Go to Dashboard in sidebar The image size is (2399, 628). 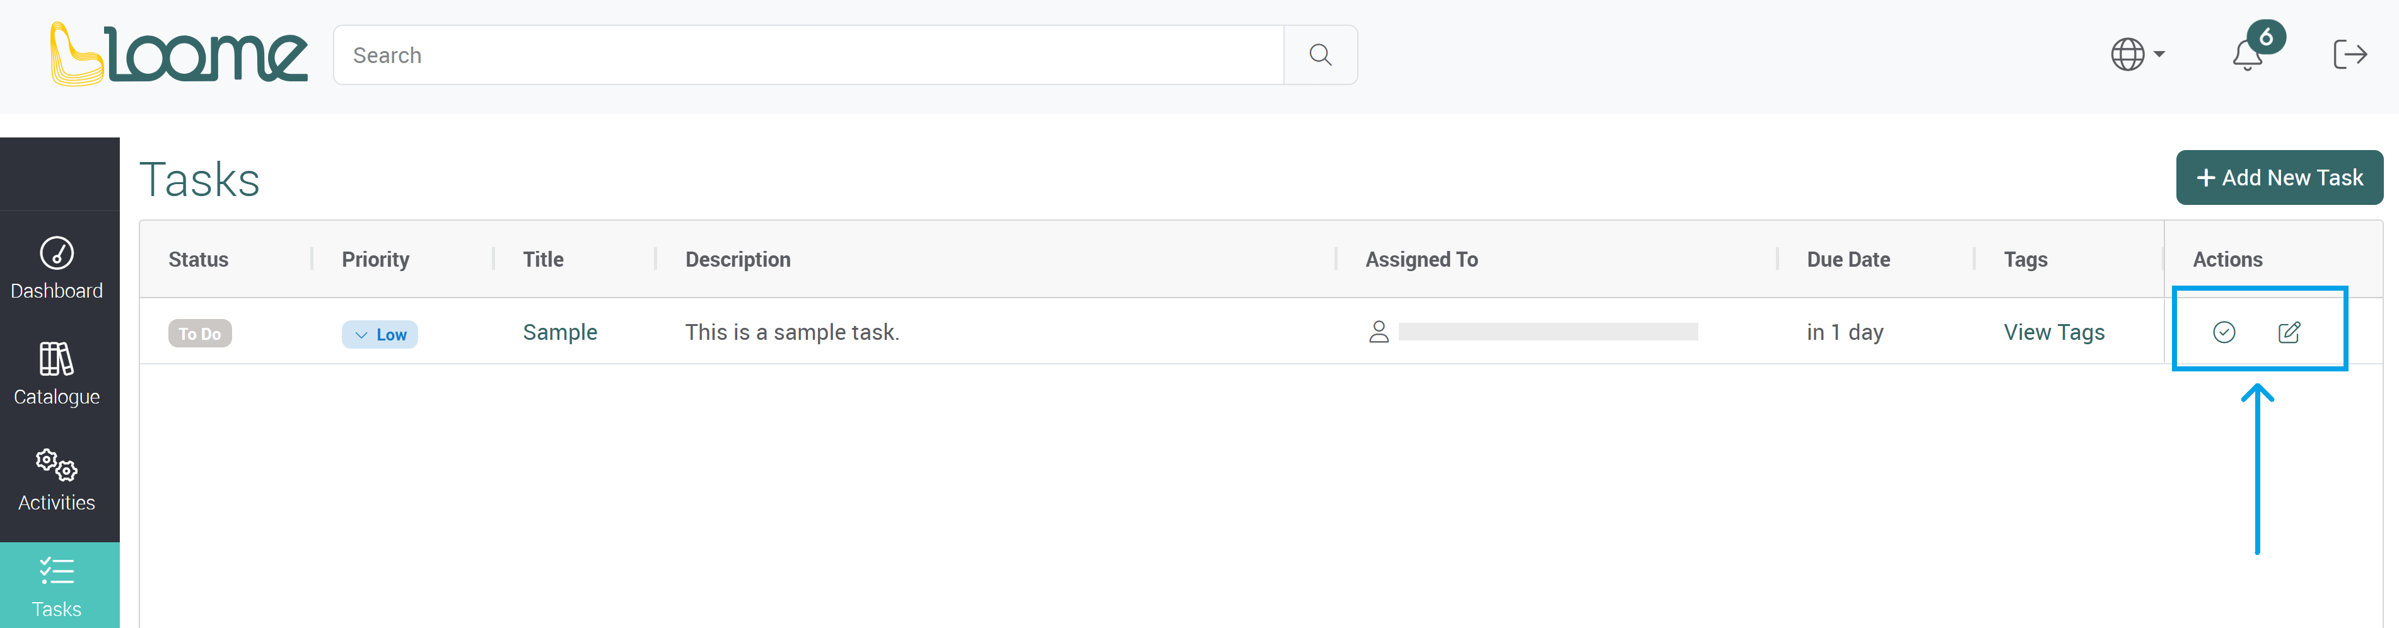[57, 269]
